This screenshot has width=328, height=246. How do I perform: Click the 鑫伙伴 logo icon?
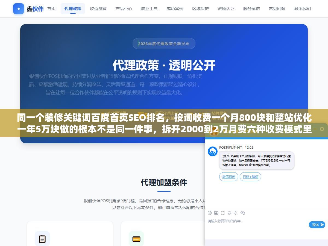19,9
